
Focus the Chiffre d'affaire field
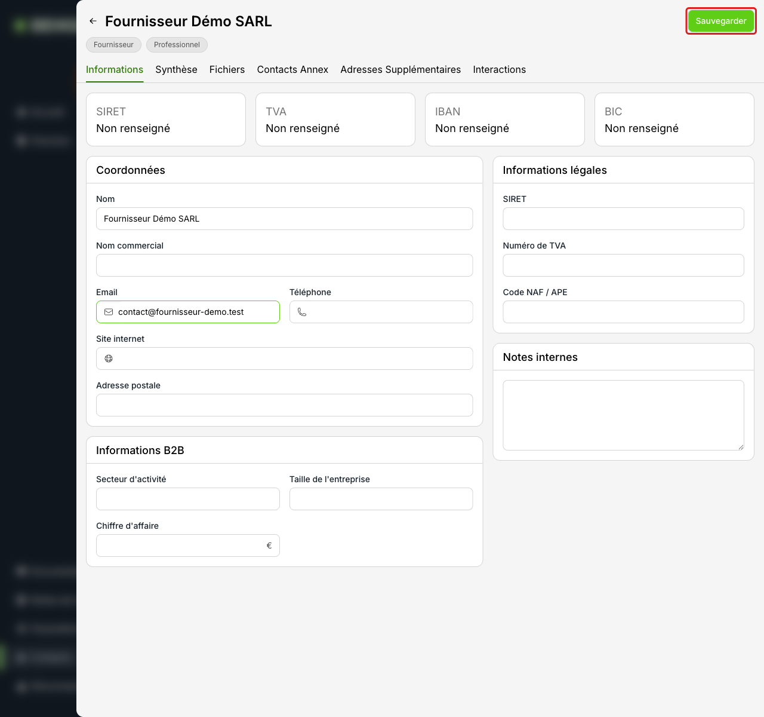[x=188, y=546]
